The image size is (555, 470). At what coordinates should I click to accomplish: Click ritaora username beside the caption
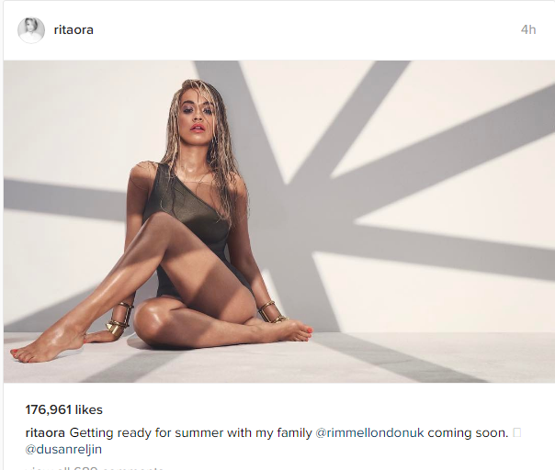pyautogui.click(x=45, y=433)
